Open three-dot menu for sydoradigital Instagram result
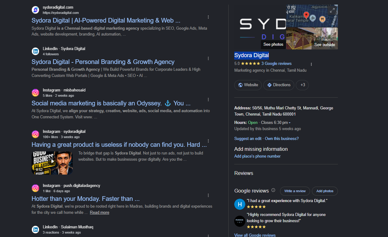388x237 pixels. (208, 141)
